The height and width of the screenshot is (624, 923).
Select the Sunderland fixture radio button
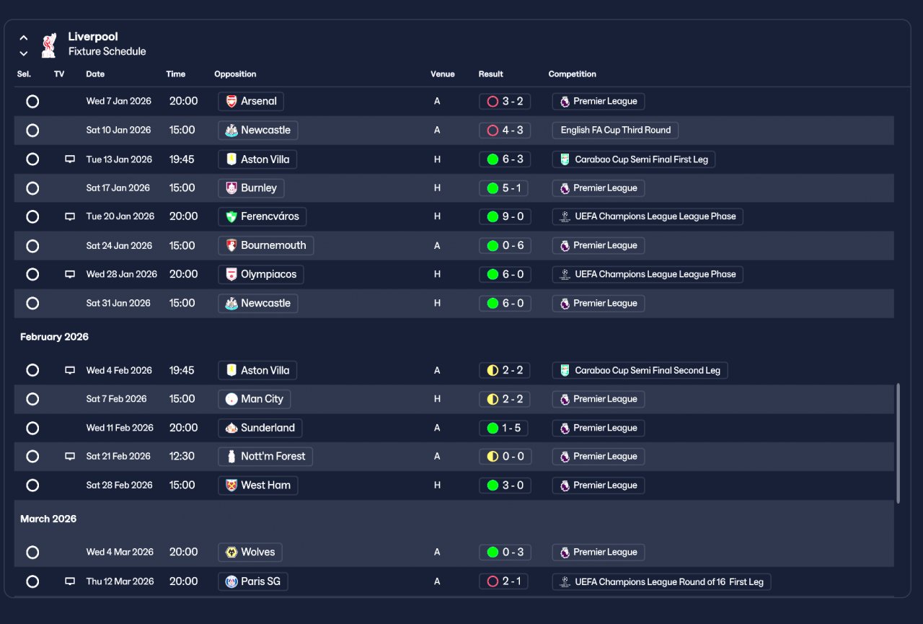(x=32, y=428)
